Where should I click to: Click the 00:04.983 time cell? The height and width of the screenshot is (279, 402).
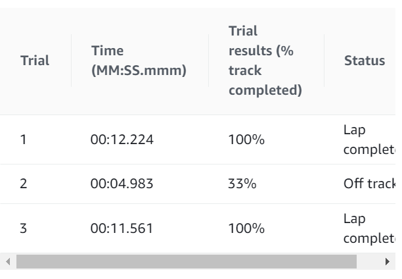coord(122,184)
